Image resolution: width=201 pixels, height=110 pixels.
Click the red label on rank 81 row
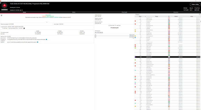135,21
